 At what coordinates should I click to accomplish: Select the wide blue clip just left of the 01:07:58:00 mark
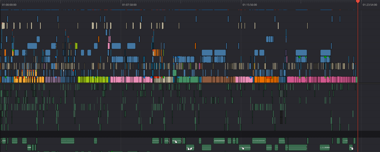coord(116,46)
